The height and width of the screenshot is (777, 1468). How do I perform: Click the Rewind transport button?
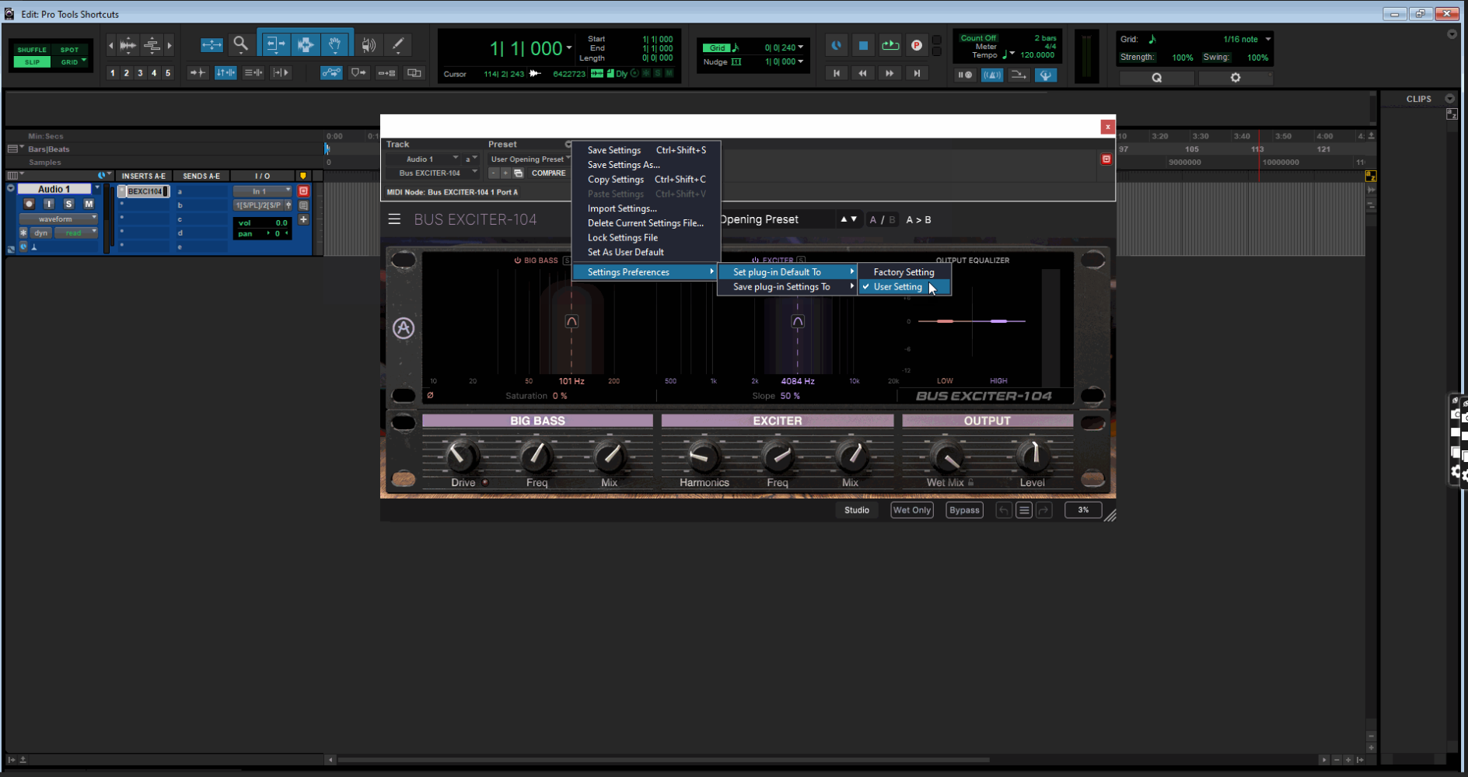pos(863,73)
